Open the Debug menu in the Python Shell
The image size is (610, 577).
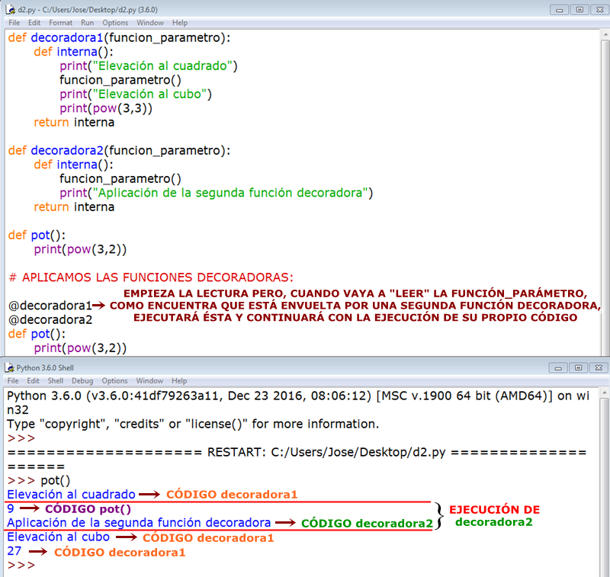82,380
